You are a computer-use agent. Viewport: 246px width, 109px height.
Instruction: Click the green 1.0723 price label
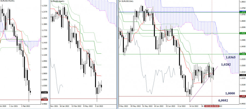coord(242,12)
